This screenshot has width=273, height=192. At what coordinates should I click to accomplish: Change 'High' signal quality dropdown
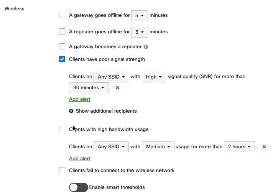click(154, 77)
